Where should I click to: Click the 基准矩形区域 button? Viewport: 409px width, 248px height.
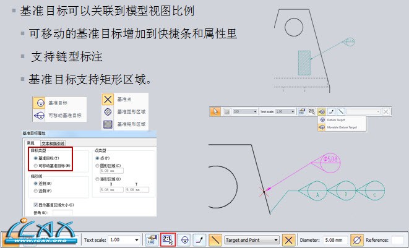pyautogui.click(x=126, y=124)
